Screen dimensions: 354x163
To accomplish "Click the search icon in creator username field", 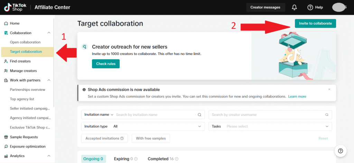I will coord(327,115).
